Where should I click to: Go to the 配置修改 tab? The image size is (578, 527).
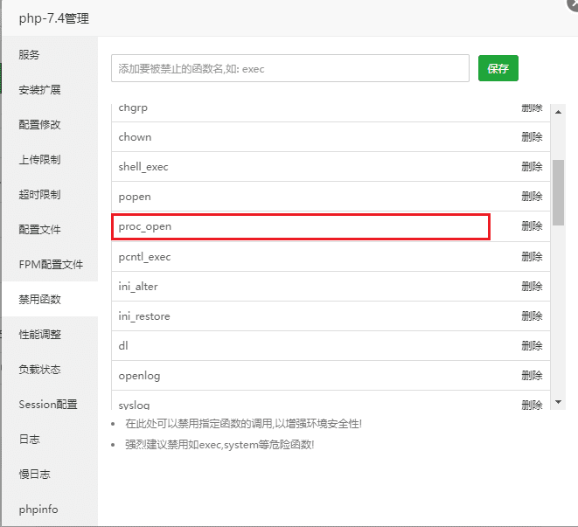click(x=40, y=124)
